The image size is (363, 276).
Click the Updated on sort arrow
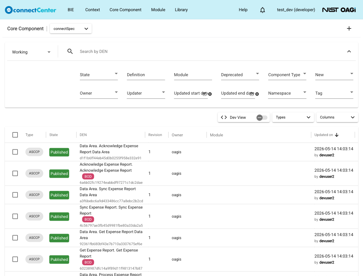tap(337, 135)
